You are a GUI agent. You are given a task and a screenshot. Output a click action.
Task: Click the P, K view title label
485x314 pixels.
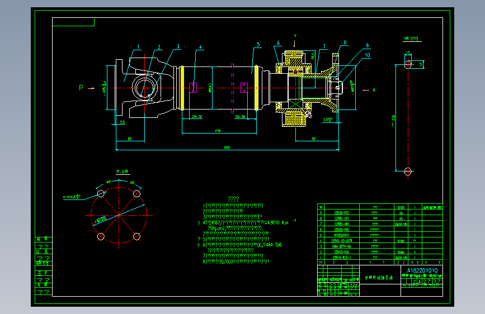123,172
